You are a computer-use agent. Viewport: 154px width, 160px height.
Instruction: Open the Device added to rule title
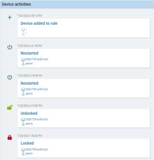39,23
